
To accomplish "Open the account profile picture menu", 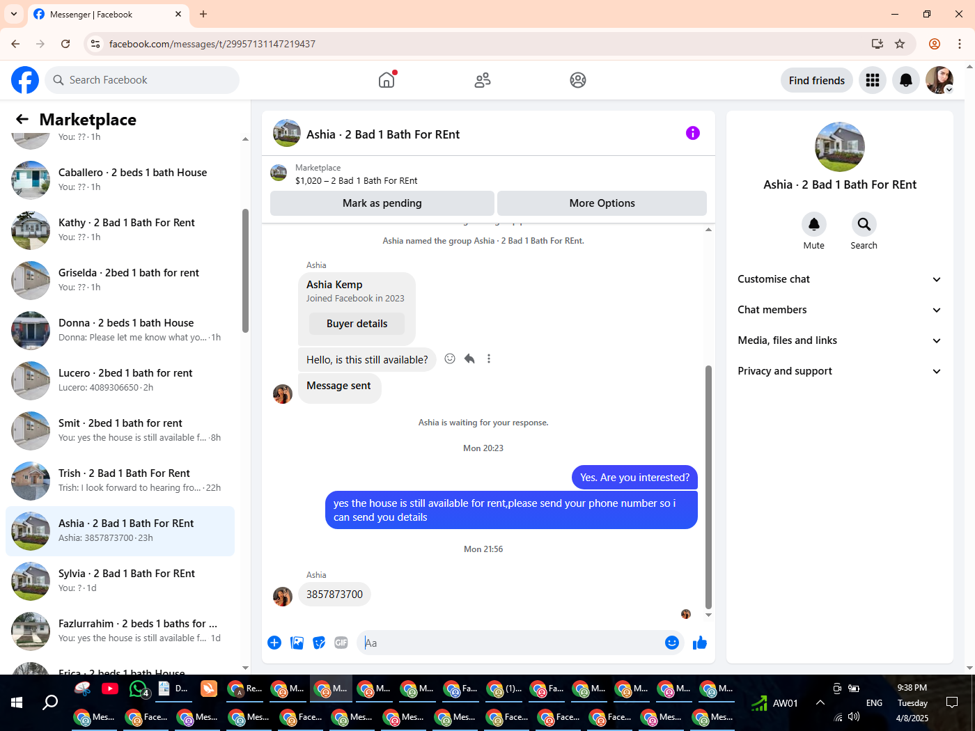I will coord(939,80).
